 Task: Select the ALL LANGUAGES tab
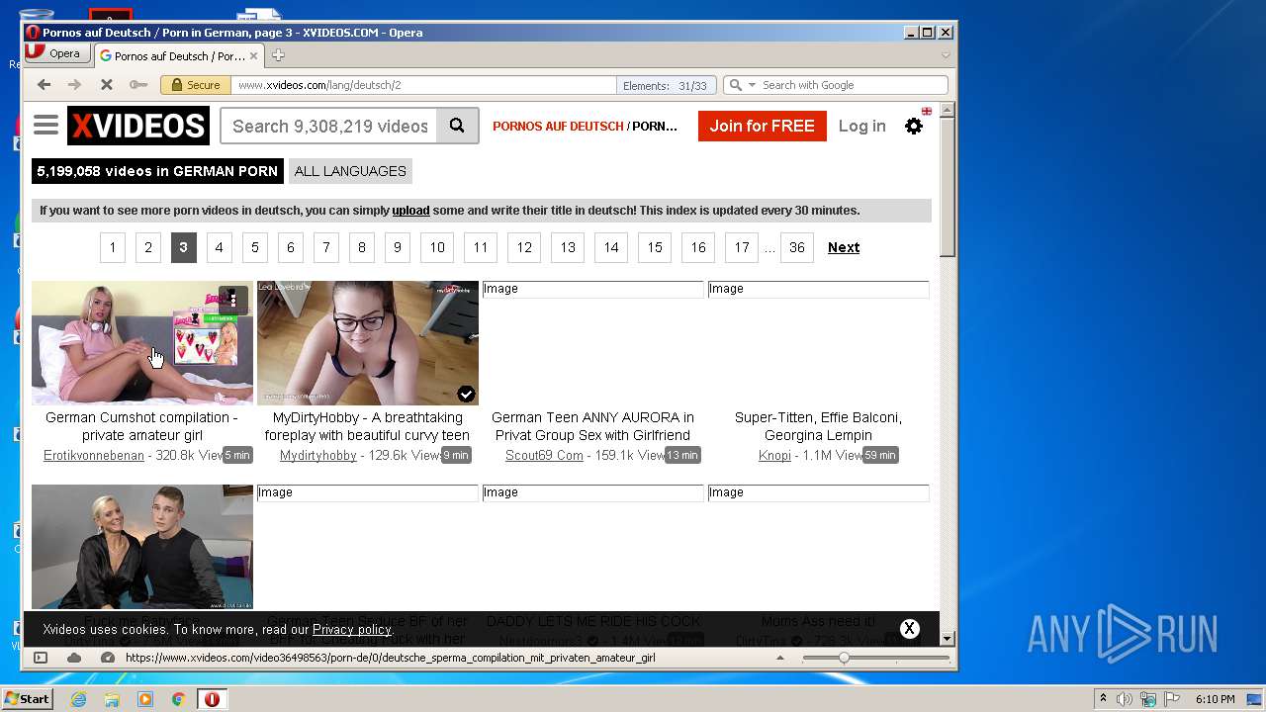tap(350, 171)
